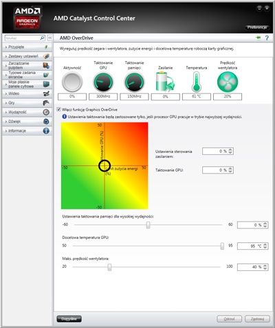Click the Zasilanie battery power icon
Viewport: 275px width, 328px height.
click(165, 82)
